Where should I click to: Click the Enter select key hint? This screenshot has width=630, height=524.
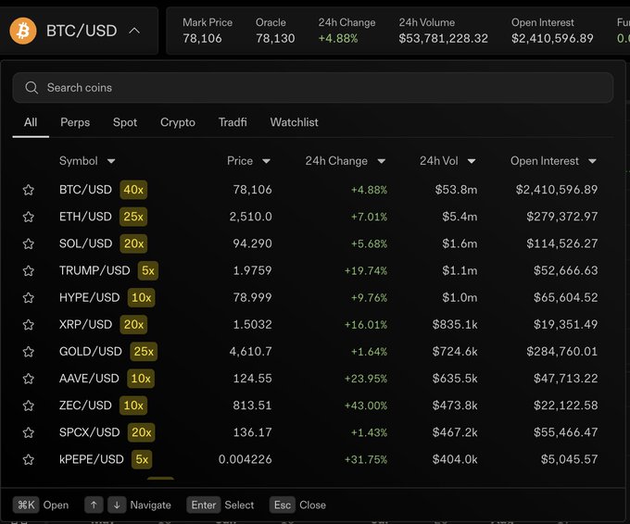pyautogui.click(x=203, y=505)
